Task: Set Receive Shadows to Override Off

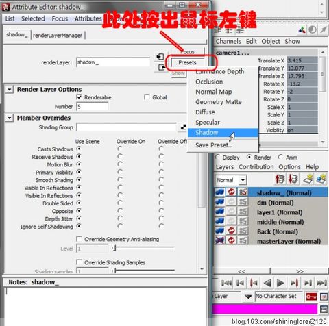Action: pos(161,156)
